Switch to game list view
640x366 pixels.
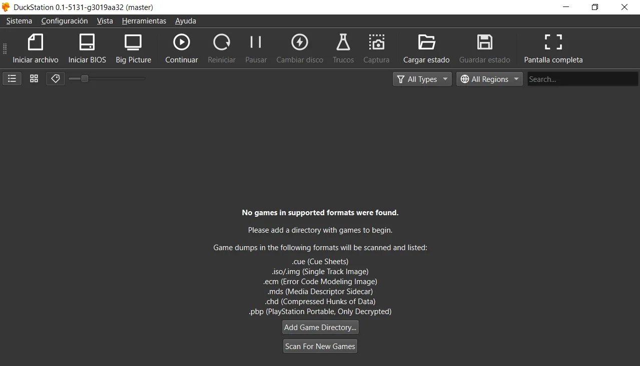(x=12, y=79)
